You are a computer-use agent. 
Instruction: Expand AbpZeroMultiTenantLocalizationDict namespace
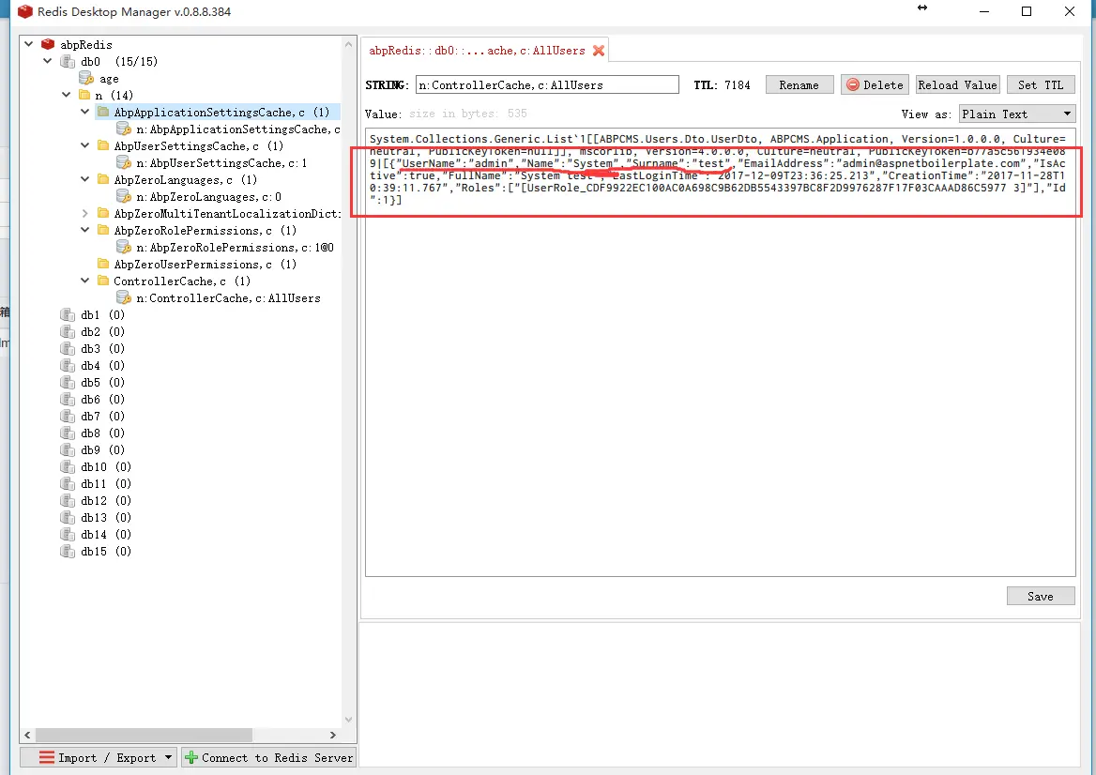[85, 214]
